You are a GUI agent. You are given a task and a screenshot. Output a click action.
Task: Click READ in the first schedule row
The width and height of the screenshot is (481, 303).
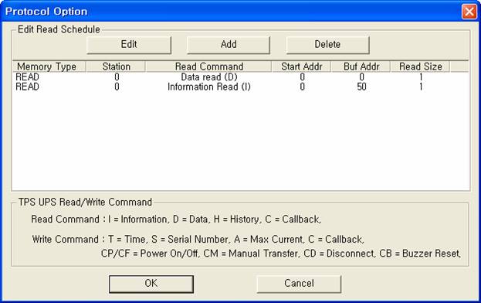coord(27,77)
